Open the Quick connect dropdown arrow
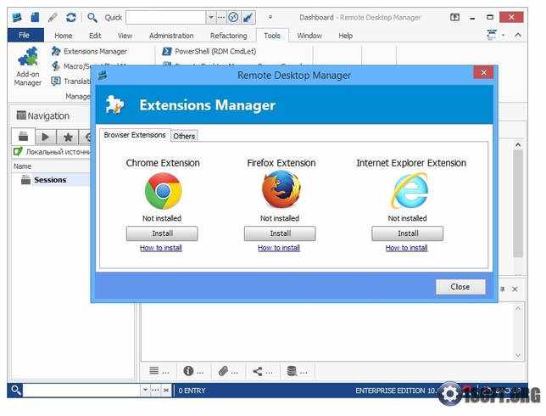Screen dimensions: 546x416 pos(211,17)
